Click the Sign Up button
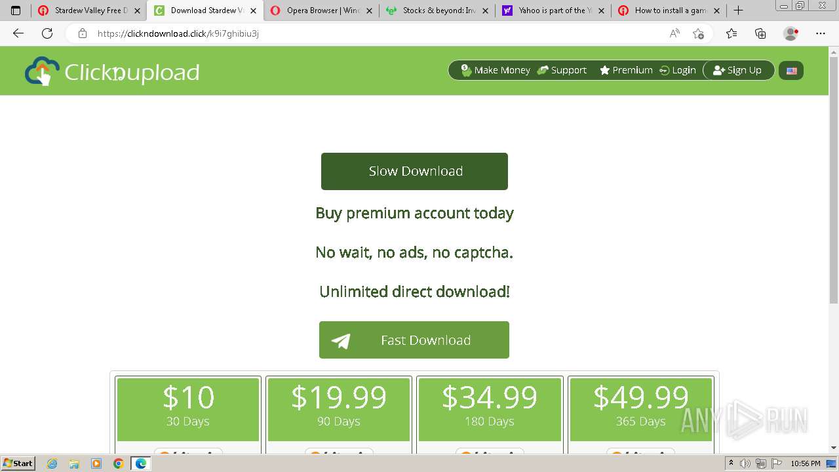 coord(738,70)
